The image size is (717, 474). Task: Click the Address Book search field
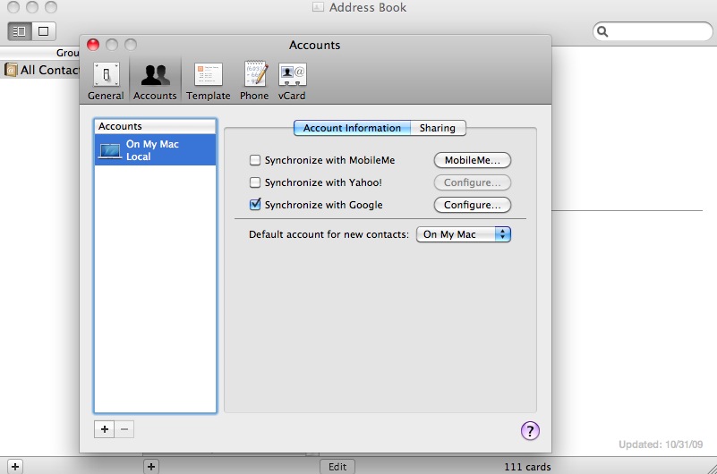653,31
